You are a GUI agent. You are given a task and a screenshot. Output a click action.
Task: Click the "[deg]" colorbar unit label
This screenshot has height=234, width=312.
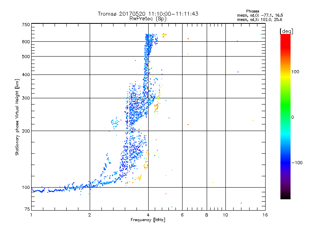click(286, 32)
